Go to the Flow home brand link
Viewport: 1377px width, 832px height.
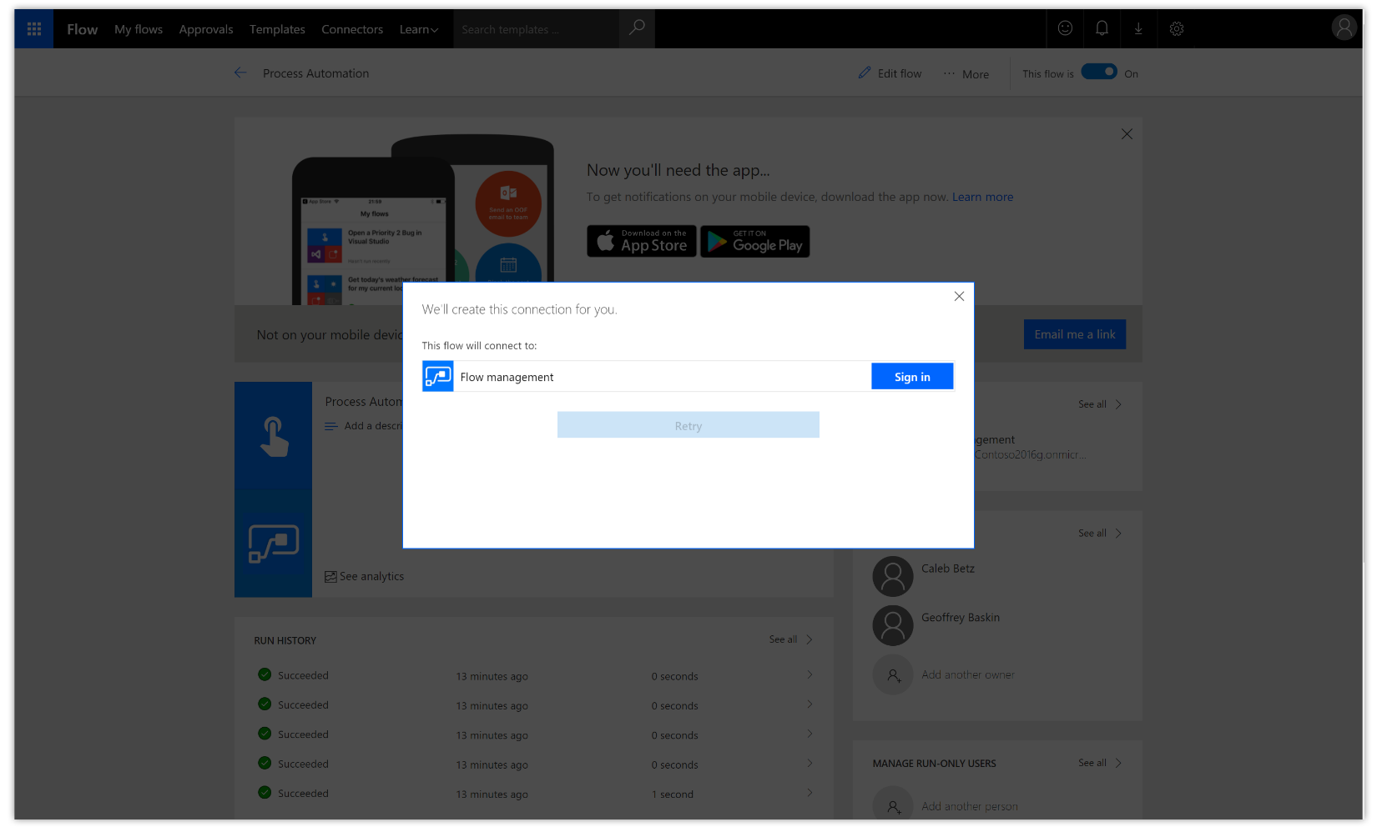point(83,29)
